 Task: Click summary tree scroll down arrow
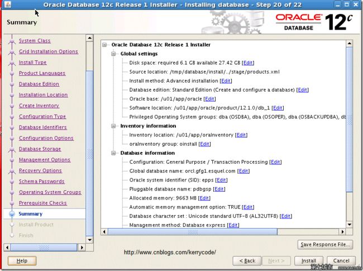tap(350, 225)
